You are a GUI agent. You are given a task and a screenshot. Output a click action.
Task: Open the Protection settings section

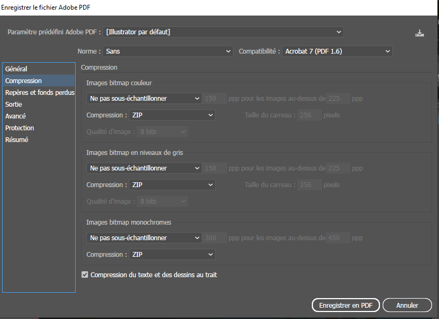coord(20,128)
